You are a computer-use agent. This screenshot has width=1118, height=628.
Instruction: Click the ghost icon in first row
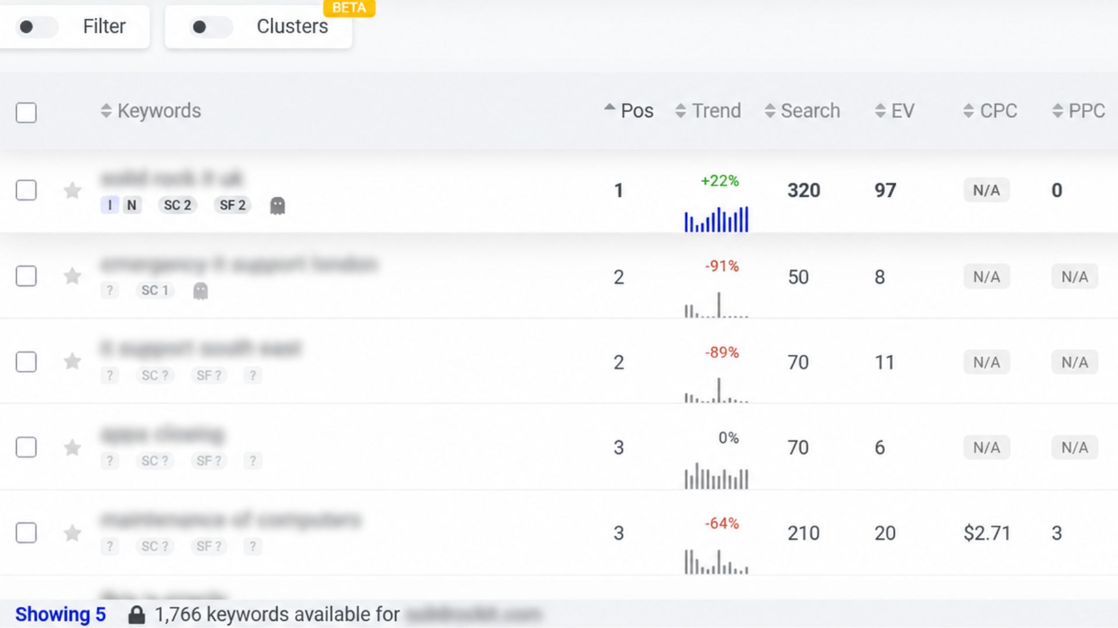pos(278,205)
